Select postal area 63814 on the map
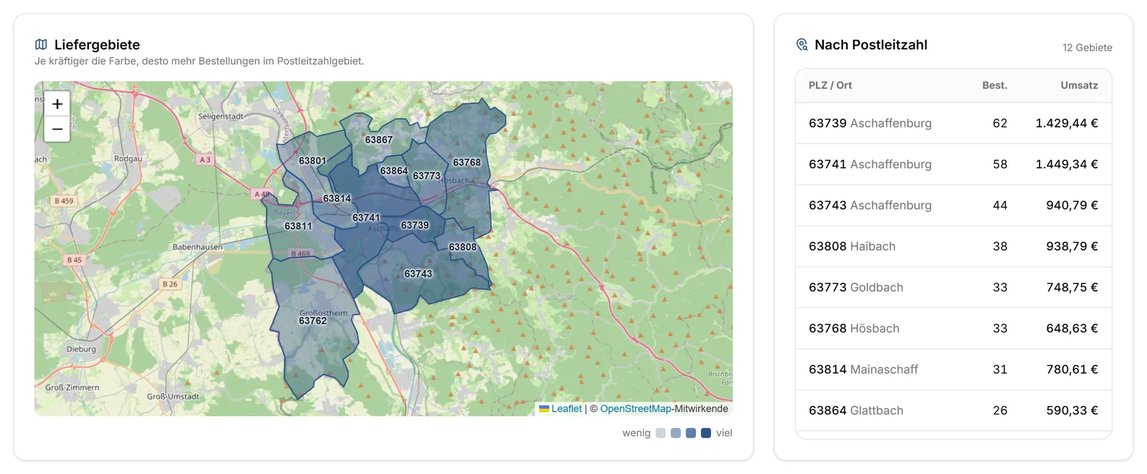1147x474 pixels. point(337,198)
